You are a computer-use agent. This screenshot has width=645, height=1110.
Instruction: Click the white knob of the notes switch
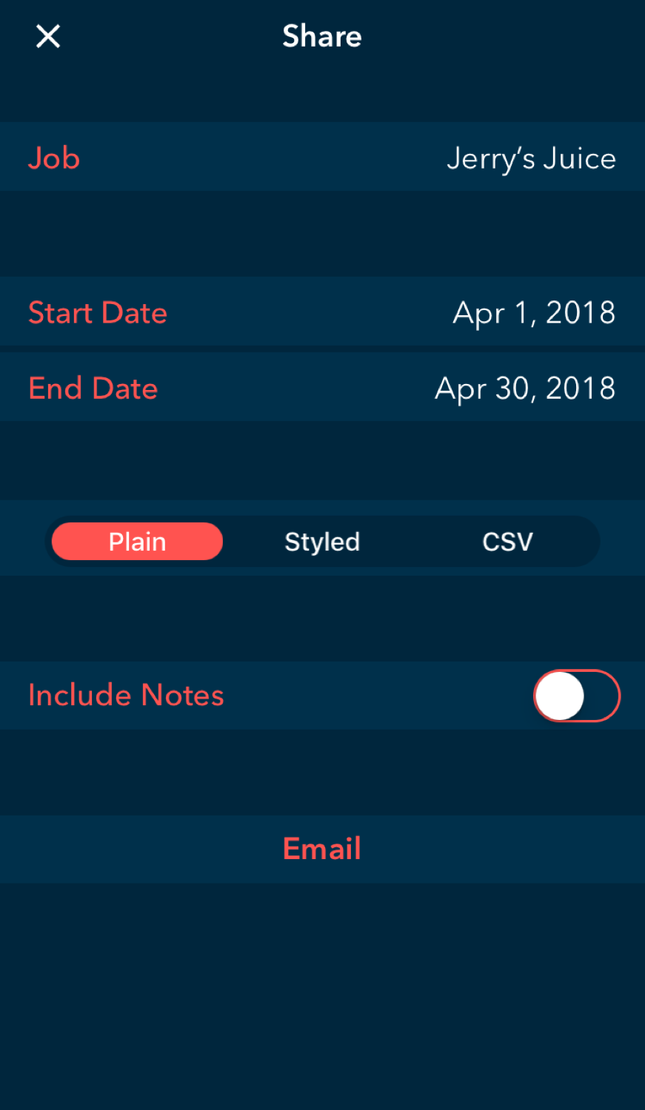[x=561, y=696]
